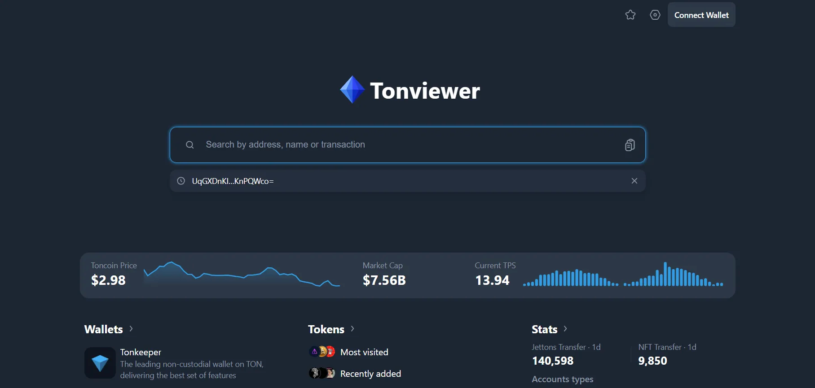Viewport: 815px width, 388px height.
Task: Click the Market Cap label
Action: pyautogui.click(x=383, y=266)
